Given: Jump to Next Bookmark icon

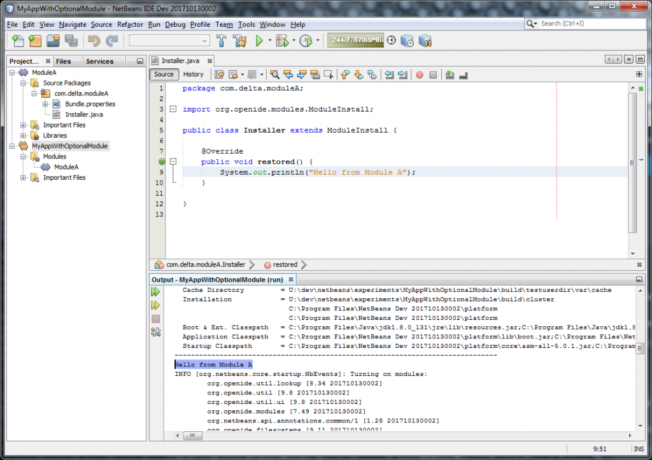Looking at the screenshot, I should (358, 75).
